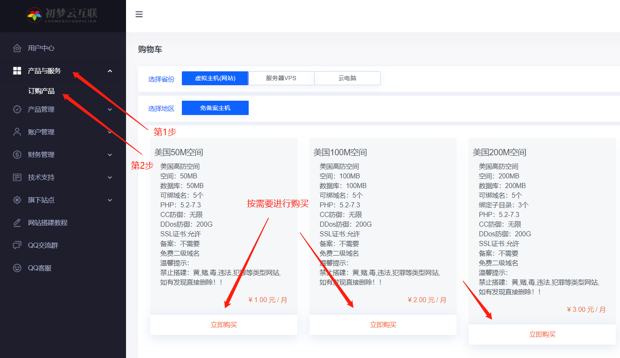Open 账户管理 via its person icon
This screenshot has height=358, width=620.
(x=17, y=132)
